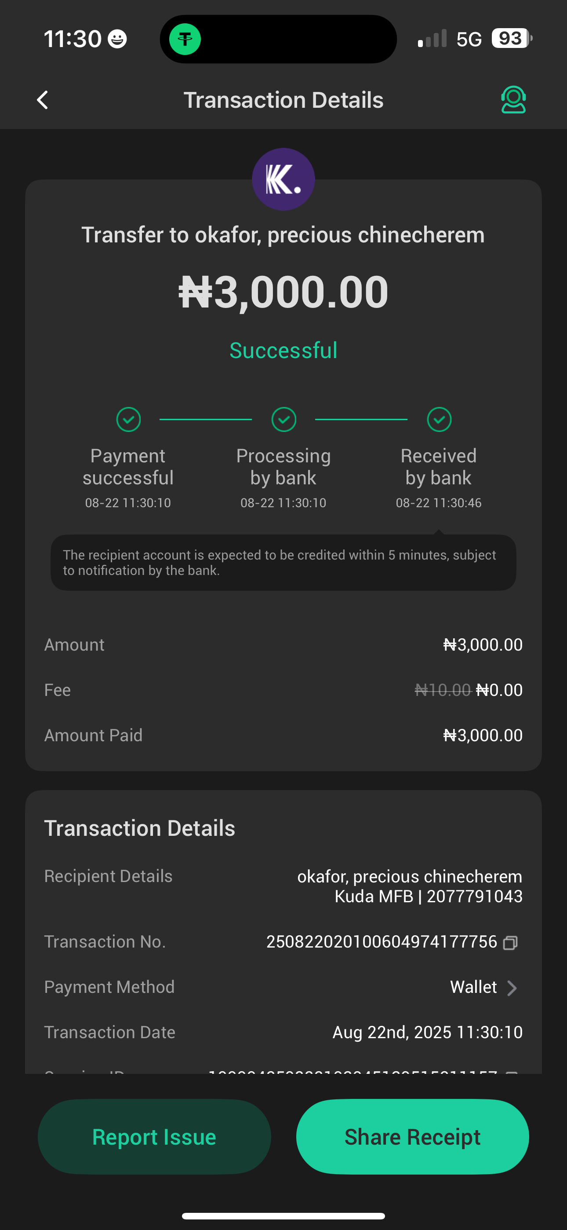Tap the transaction number value
This screenshot has height=1230, width=567.
pyautogui.click(x=382, y=941)
